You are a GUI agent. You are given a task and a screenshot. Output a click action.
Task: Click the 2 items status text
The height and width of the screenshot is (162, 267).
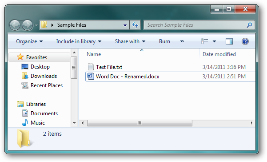point(52,134)
